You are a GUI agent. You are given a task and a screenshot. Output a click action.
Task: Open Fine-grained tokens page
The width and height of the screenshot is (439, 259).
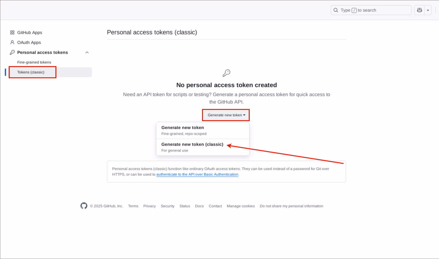34,62
